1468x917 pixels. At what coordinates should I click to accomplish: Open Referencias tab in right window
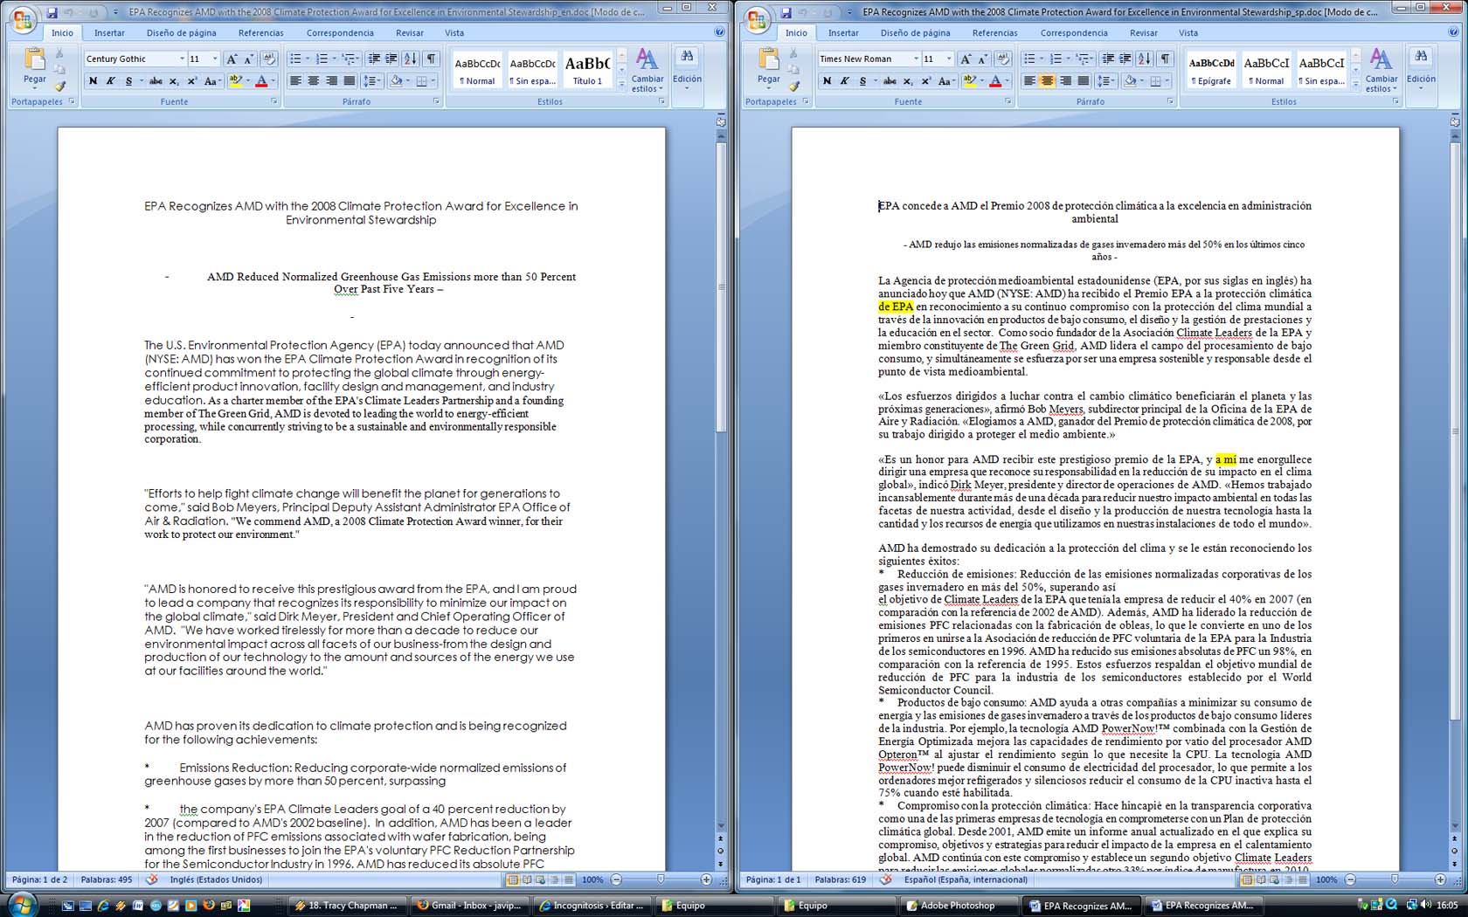coord(994,33)
